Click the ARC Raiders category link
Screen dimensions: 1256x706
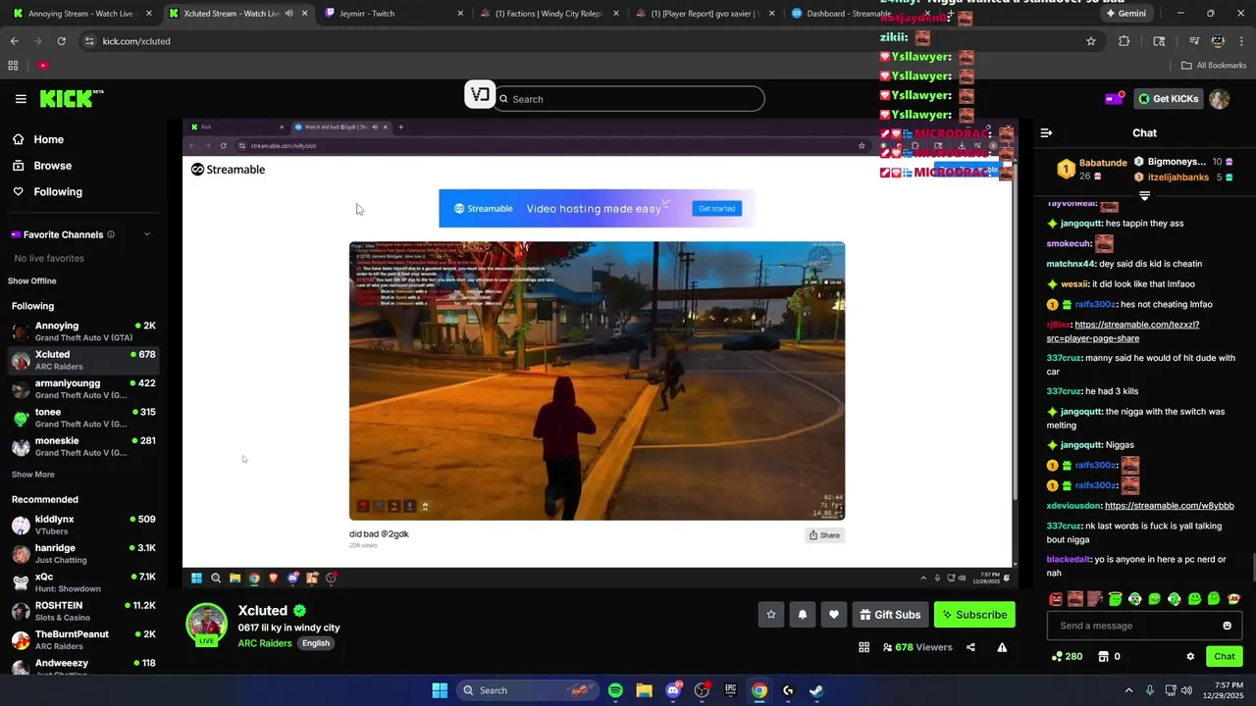[x=265, y=643]
